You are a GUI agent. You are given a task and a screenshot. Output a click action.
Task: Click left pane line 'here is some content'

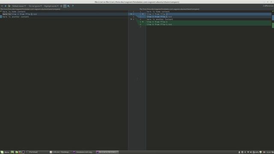click(x=14, y=12)
